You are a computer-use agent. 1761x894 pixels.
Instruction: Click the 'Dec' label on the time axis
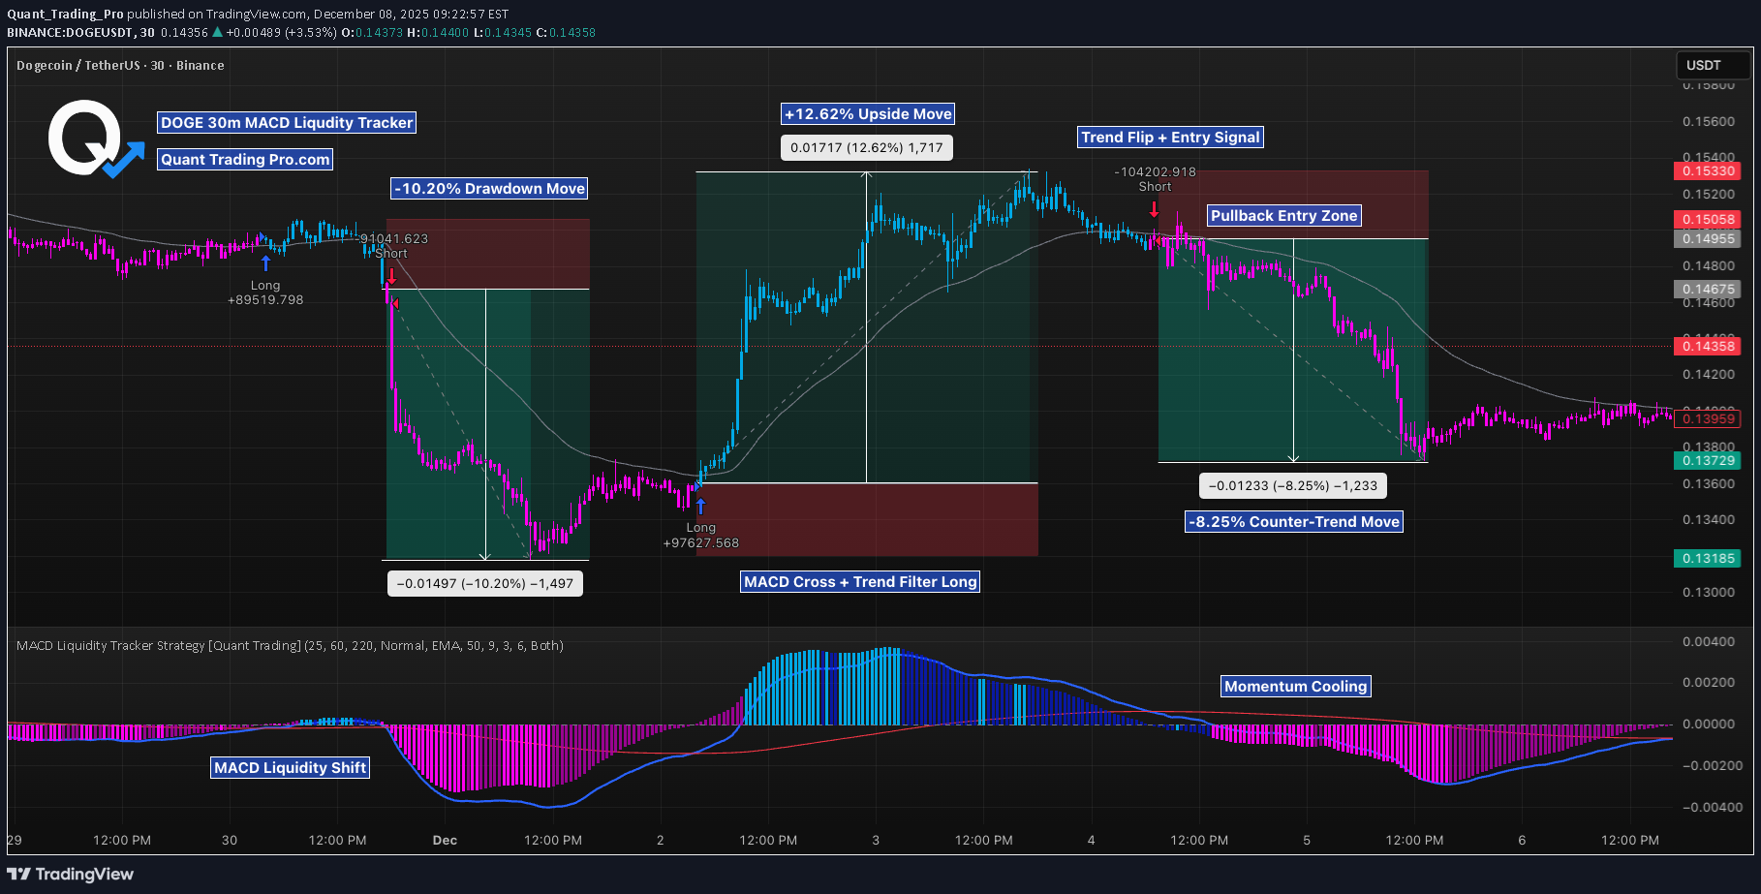coord(445,840)
